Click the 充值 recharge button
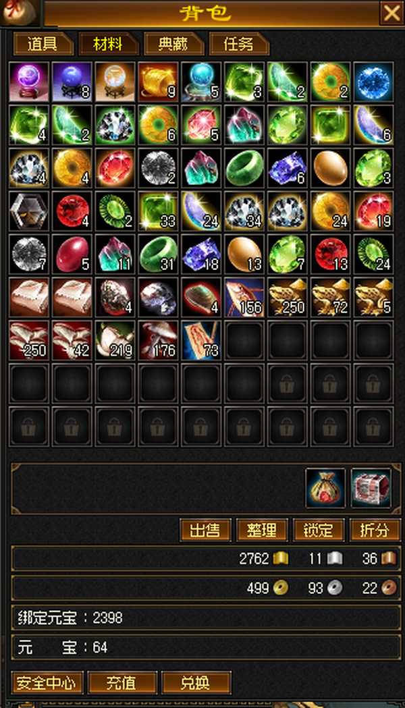 [x=122, y=683]
